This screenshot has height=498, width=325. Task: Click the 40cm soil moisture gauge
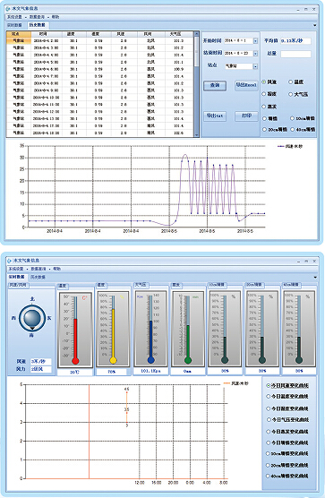(x=299, y=328)
